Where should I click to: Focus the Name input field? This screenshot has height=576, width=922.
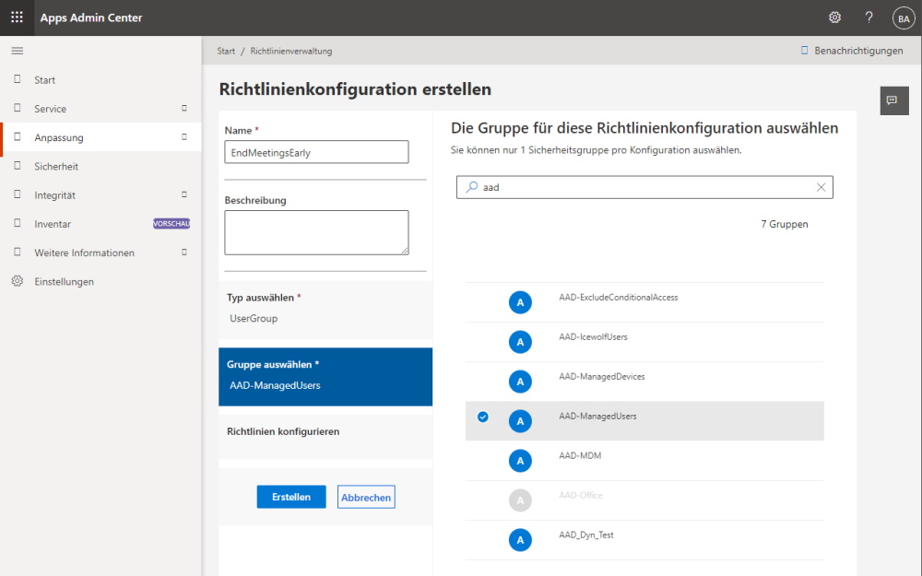click(316, 152)
